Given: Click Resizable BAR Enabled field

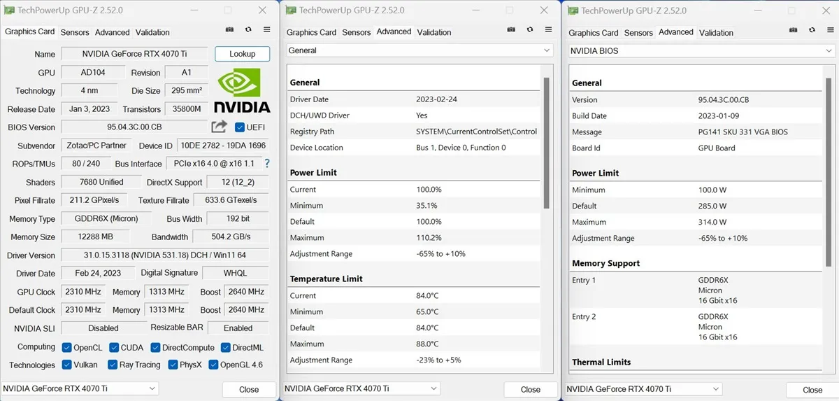Looking at the screenshot, I should pyautogui.click(x=238, y=328).
